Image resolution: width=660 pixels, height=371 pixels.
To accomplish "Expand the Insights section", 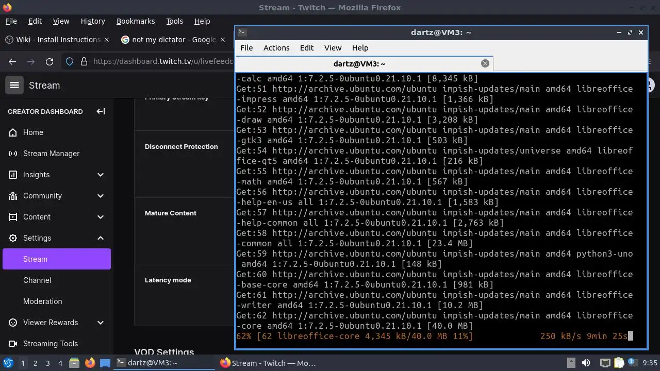I will (x=101, y=175).
